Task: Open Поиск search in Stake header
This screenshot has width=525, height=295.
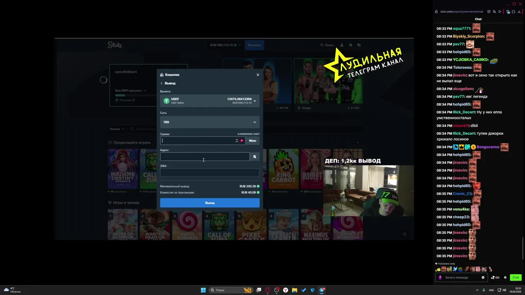Action: coord(327,45)
